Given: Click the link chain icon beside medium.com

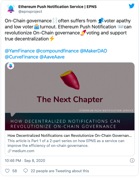Looking at the screenshot, I should pyautogui.click(x=9, y=151).
